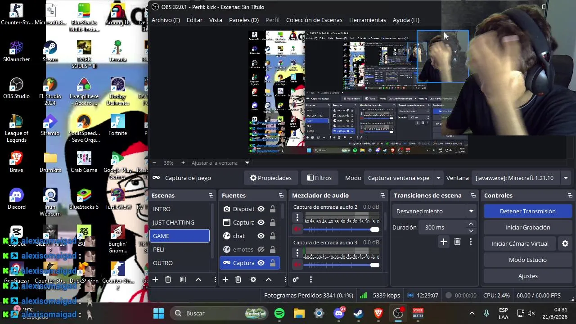This screenshot has width=576, height=324.
Task: Add a scene transition with plus icon
Action: click(444, 242)
